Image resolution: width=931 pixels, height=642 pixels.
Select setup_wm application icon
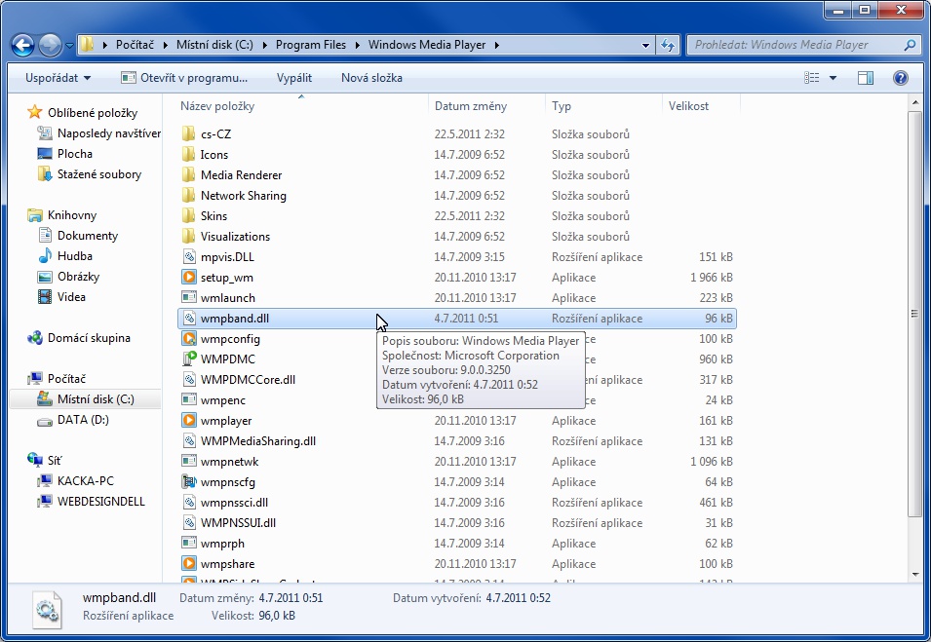(x=189, y=278)
